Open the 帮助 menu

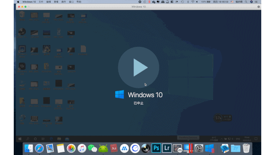pos(79,2)
